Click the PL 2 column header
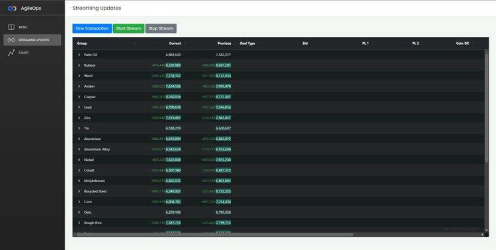 pos(416,44)
